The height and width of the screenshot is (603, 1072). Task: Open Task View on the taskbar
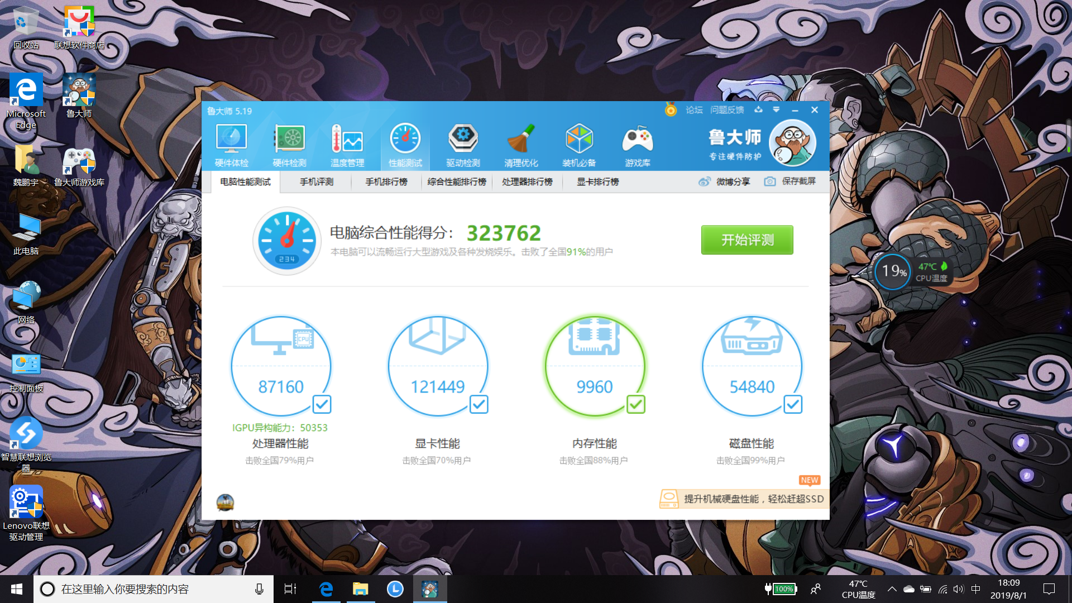290,589
